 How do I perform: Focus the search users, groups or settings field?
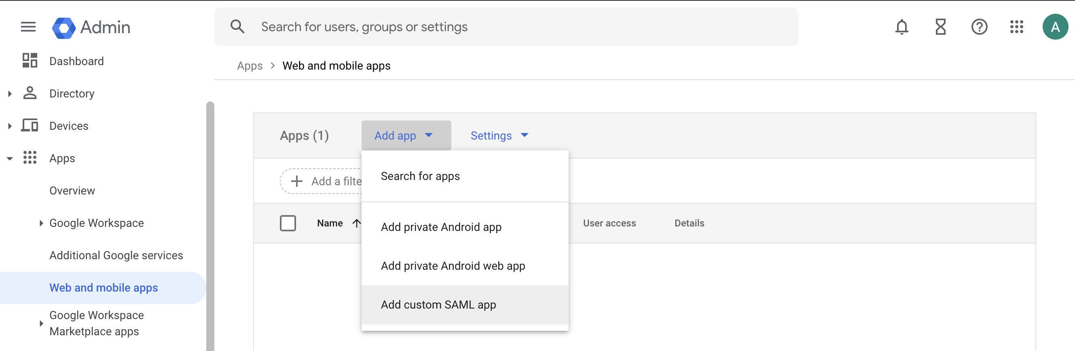click(x=506, y=27)
